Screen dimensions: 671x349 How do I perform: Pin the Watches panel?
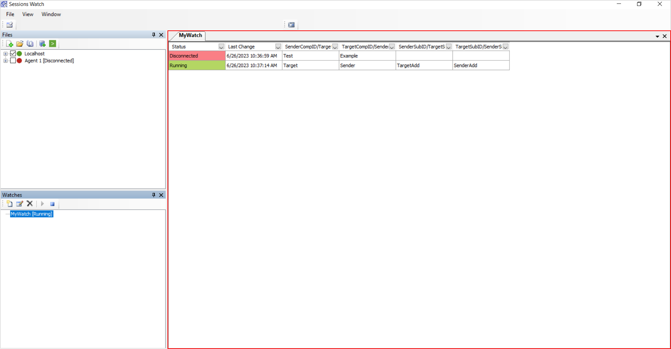tap(154, 195)
